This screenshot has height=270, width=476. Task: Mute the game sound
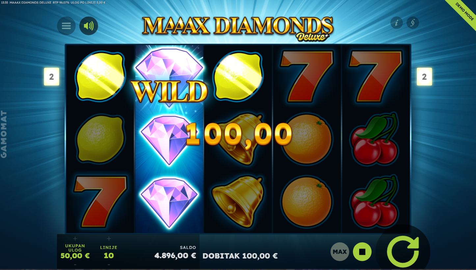(x=89, y=26)
